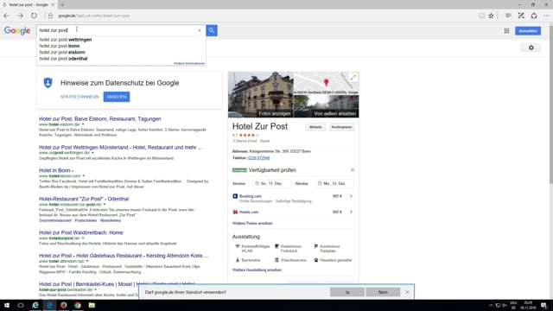Viewport: 553px width, 311px height.
Task: Click the blue magnifier search button
Action: tap(211, 30)
